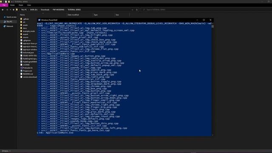
Task: Go up one folder level in Explorer
Action: tap(13, 10)
